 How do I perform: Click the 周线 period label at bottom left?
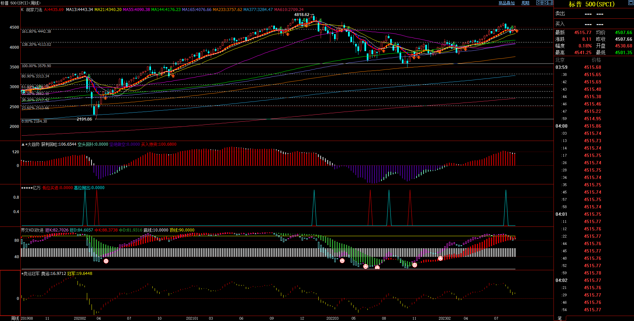15,318
